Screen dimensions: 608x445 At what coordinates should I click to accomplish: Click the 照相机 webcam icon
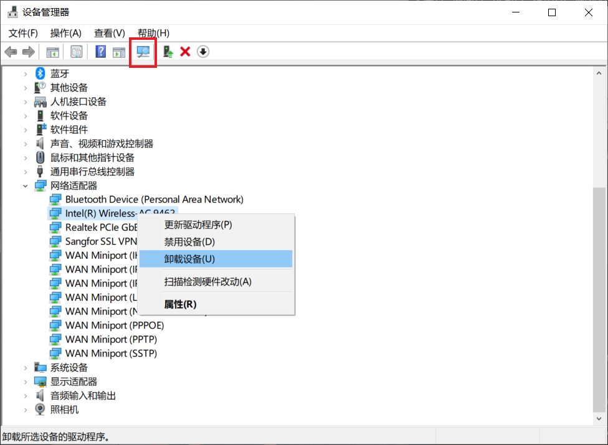coord(40,410)
